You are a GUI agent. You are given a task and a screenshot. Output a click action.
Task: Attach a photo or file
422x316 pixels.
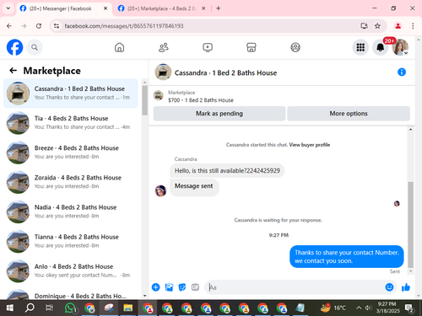169,287
